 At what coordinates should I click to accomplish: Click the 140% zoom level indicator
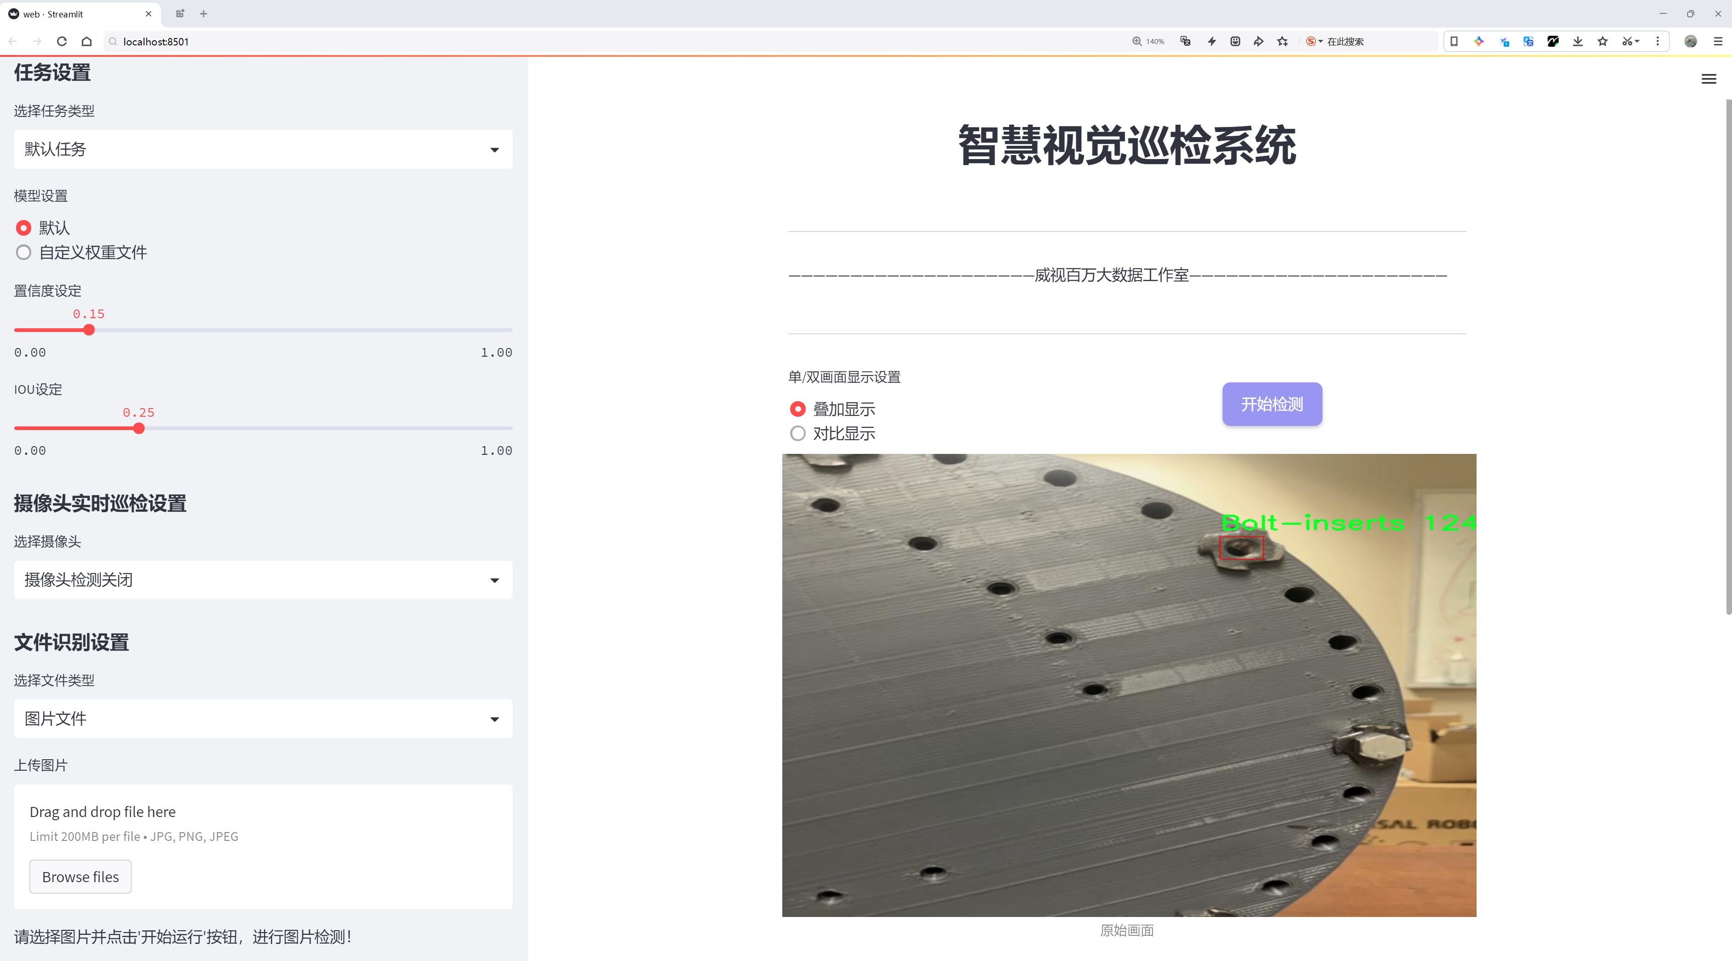pos(1148,41)
